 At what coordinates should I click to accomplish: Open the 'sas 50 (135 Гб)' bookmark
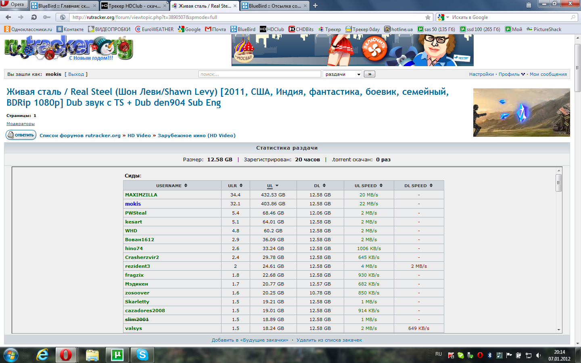436,29
